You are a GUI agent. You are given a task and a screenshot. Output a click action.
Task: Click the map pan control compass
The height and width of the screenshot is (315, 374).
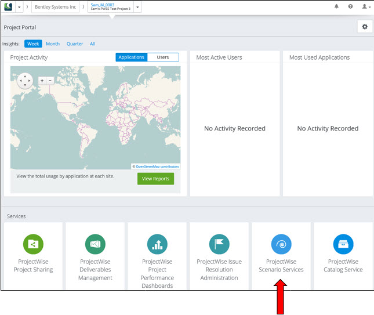pos(25,81)
